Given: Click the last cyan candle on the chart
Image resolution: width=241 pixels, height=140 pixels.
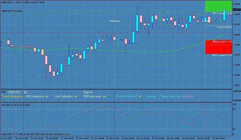Looking at the screenshot, I should 224,15.
